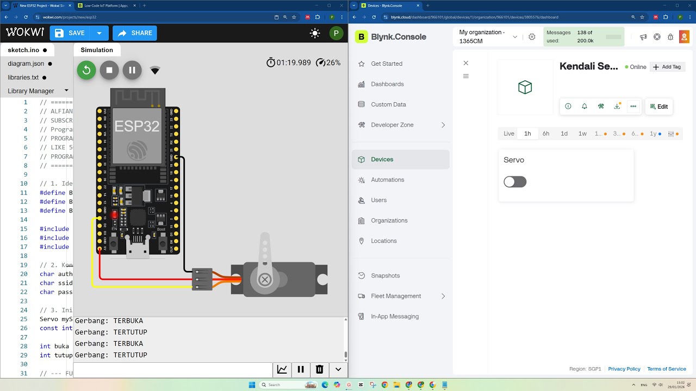The height and width of the screenshot is (391, 696).
Task: Select the 1d time range
Action: (564, 134)
